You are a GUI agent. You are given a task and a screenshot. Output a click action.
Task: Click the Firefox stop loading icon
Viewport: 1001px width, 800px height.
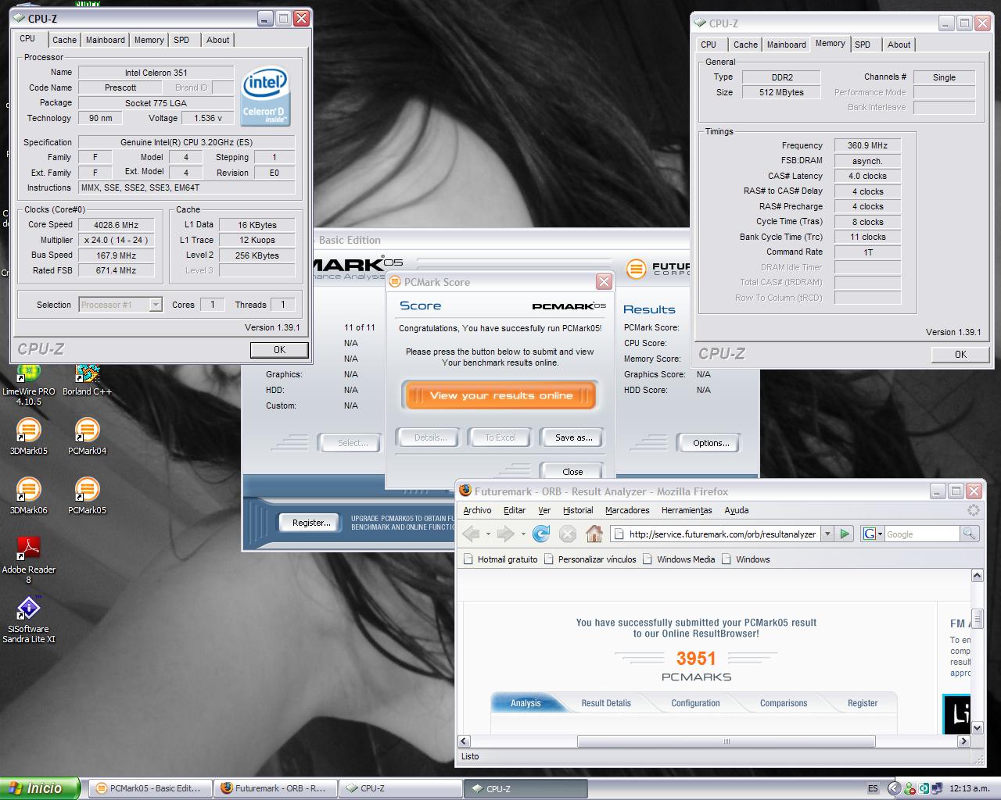(x=568, y=534)
